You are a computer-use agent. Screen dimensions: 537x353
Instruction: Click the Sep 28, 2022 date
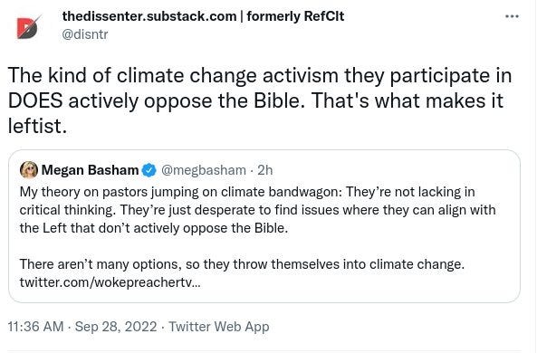click(x=116, y=326)
